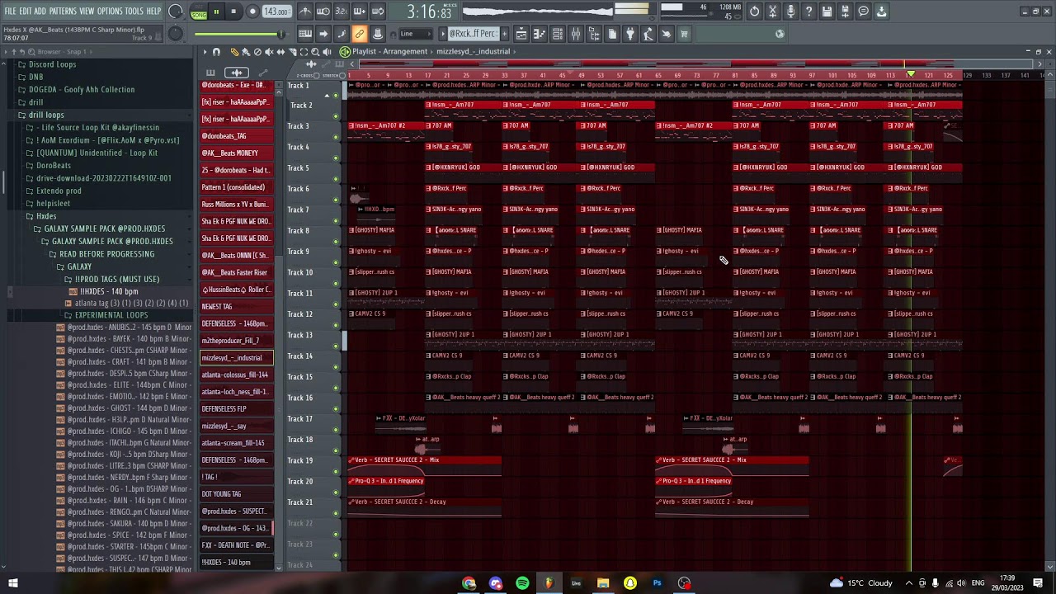
Task: Select the slice tool in playlist
Action: tap(293, 52)
